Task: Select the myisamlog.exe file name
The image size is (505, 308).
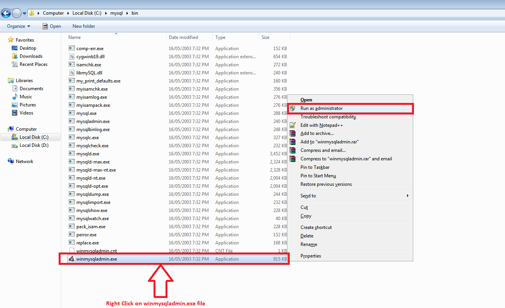Action: tap(92, 97)
